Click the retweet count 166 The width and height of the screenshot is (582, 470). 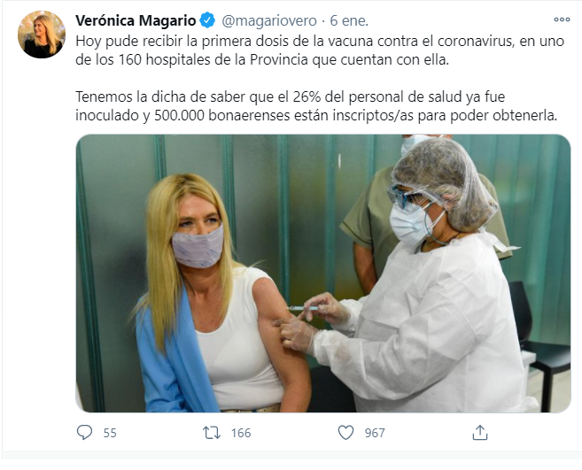pyautogui.click(x=241, y=433)
